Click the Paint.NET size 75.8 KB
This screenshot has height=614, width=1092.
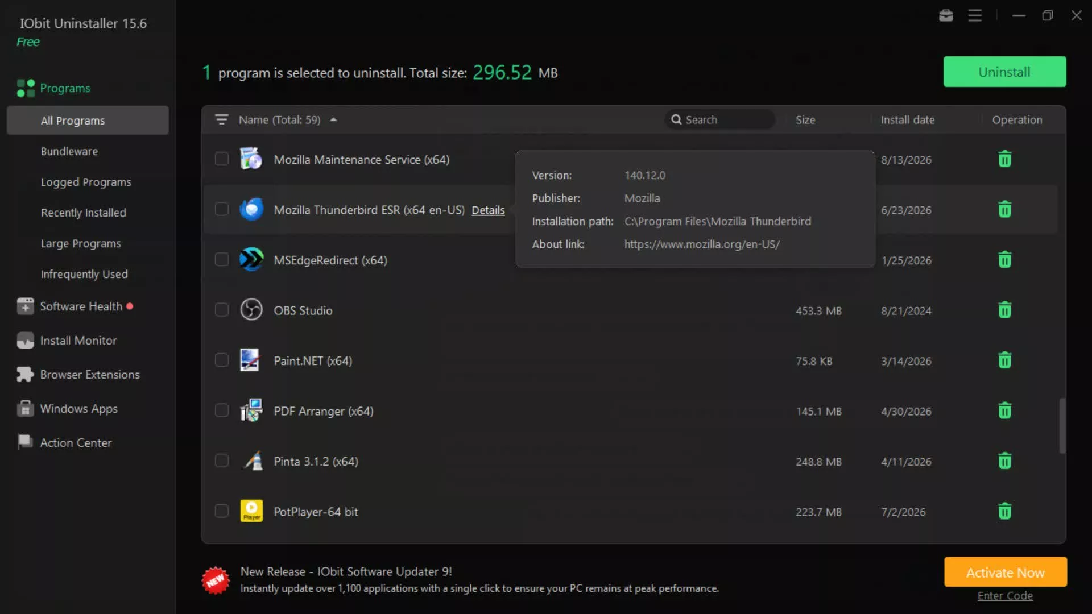tap(814, 361)
